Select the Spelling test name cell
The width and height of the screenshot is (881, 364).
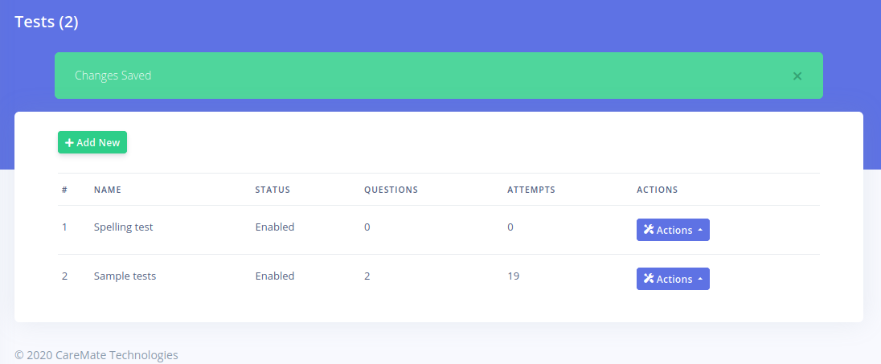click(123, 227)
